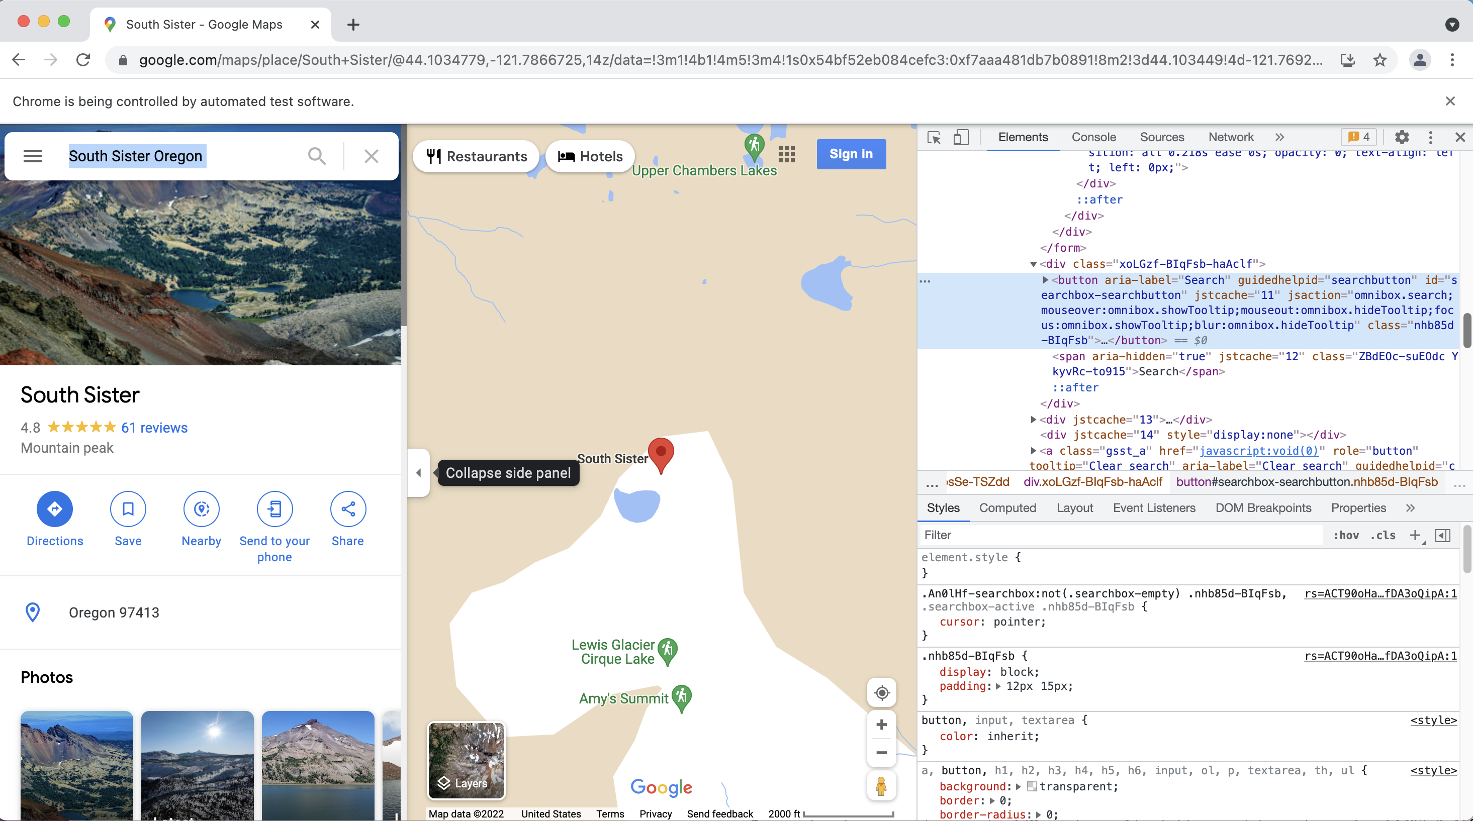Viewport: 1473px width, 821px height.
Task: Click the div.xoLGzf-BIqFsb-haAclf breadcrumb
Action: point(1092,482)
